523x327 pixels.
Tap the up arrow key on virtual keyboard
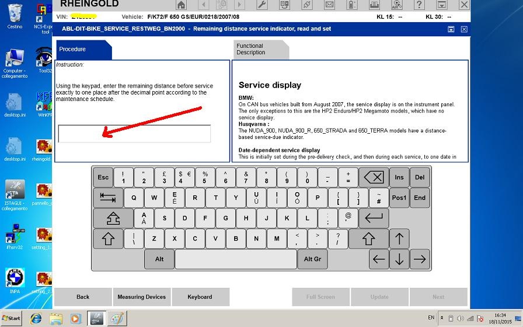pyautogui.click(x=399, y=239)
